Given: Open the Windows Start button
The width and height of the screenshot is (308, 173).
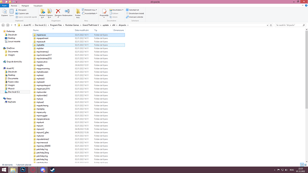Looking at the screenshot, I should click(4, 170).
